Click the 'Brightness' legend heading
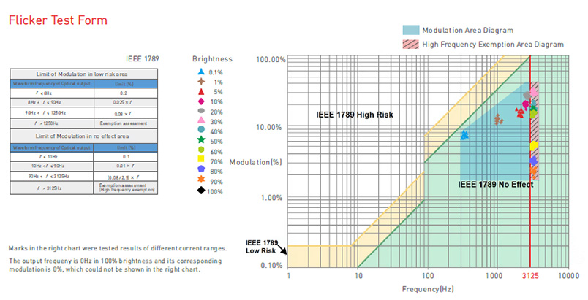This screenshot has width=588, height=300. click(x=212, y=58)
